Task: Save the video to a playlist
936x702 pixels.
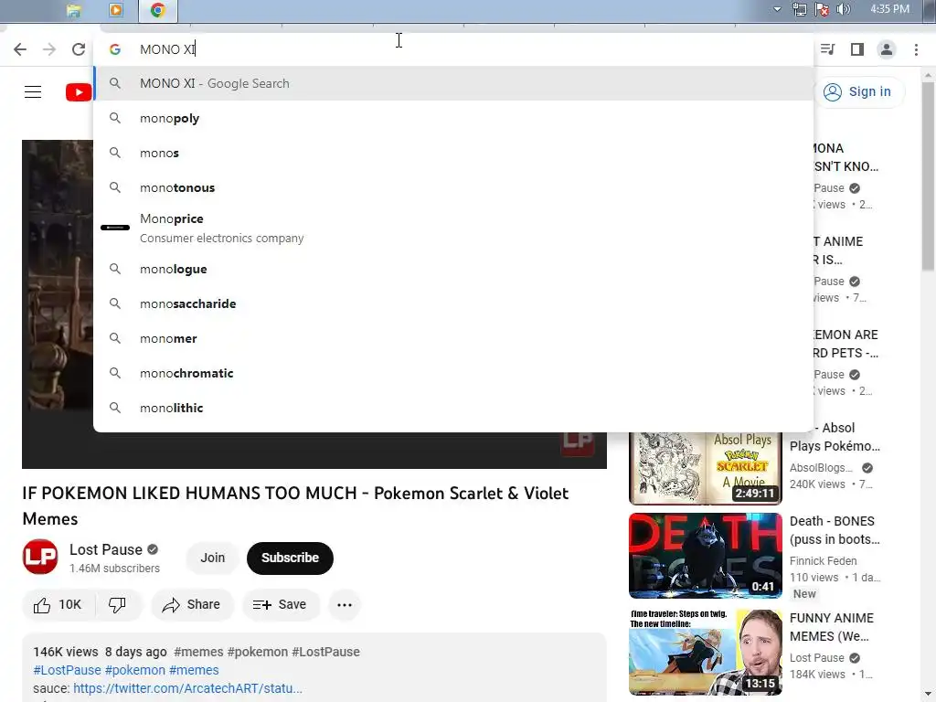Action: point(280,605)
